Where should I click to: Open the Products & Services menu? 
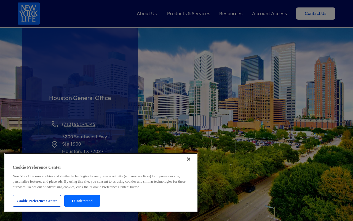point(189,14)
